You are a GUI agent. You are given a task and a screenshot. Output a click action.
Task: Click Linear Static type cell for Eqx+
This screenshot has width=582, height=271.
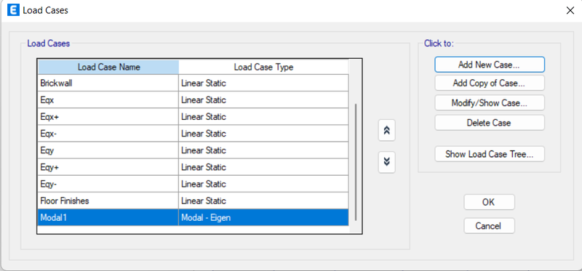pyautogui.click(x=263, y=117)
